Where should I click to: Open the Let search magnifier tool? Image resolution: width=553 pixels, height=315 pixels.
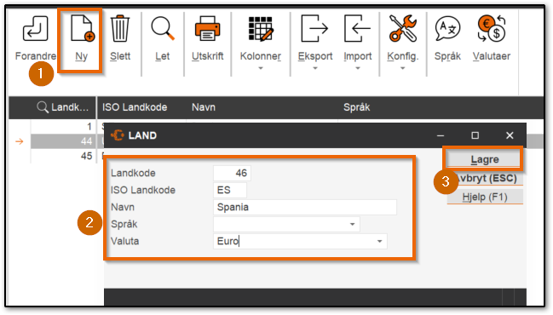click(x=162, y=29)
